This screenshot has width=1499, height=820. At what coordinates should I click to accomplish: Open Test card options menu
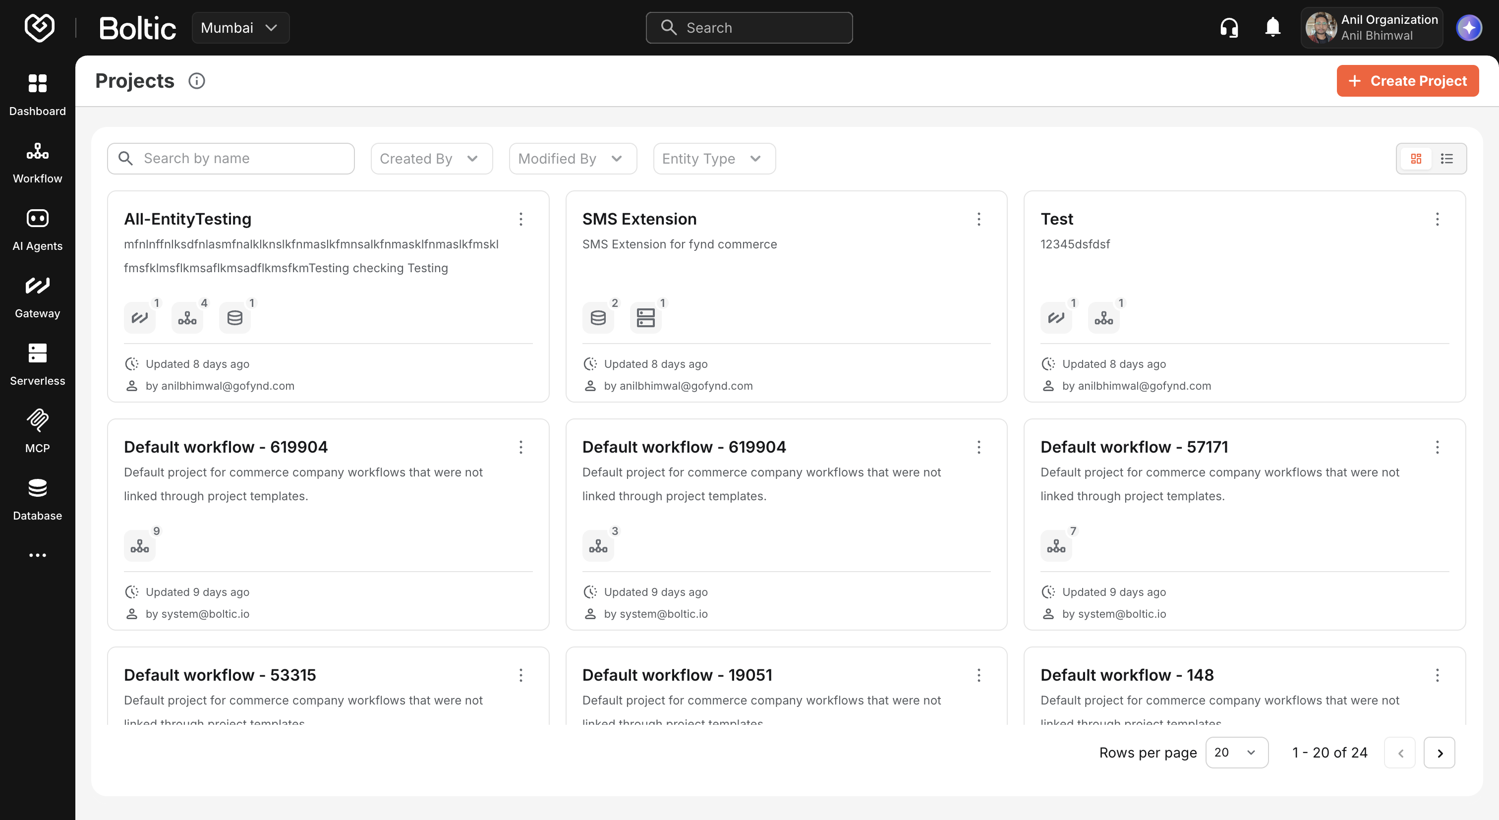tap(1438, 219)
